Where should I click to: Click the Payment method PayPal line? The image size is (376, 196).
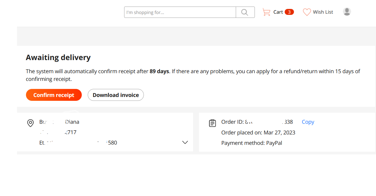click(x=252, y=143)
